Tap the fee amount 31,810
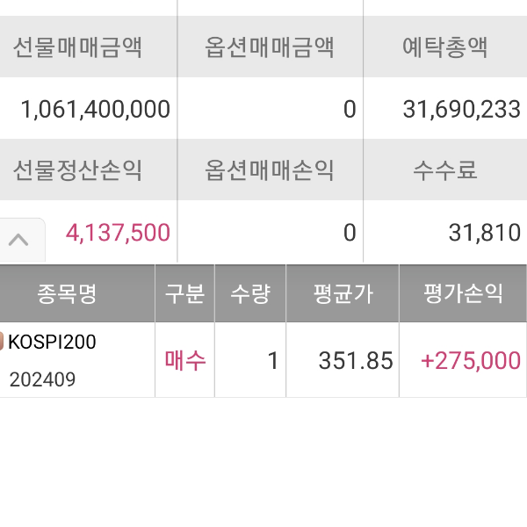 tap(484, 233)
